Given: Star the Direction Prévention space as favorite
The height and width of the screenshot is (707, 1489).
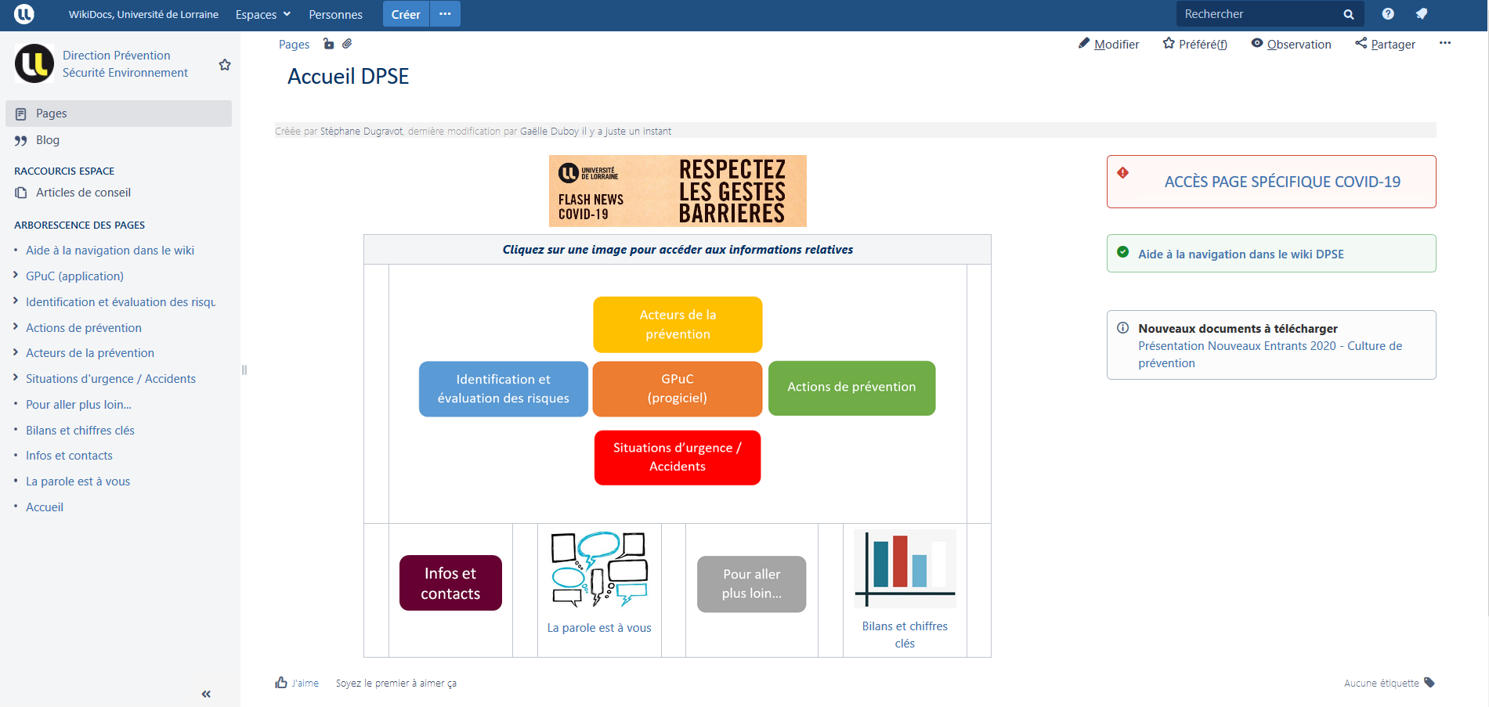Looking at the screenshot, I should tap(225, 65).
